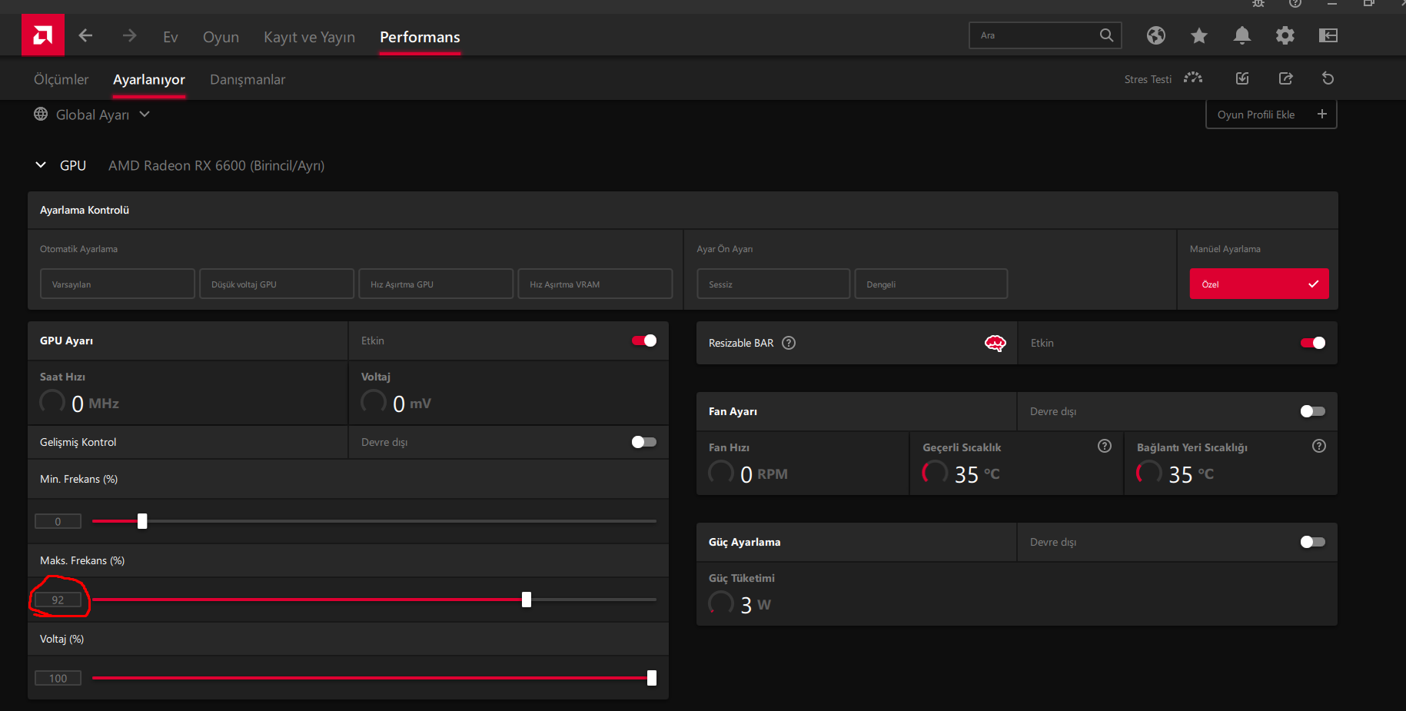The width and height of the screenshot is (1406, 711).
Task: Go to Kayıt ve Yayın tab
Action: click(309, 37)
